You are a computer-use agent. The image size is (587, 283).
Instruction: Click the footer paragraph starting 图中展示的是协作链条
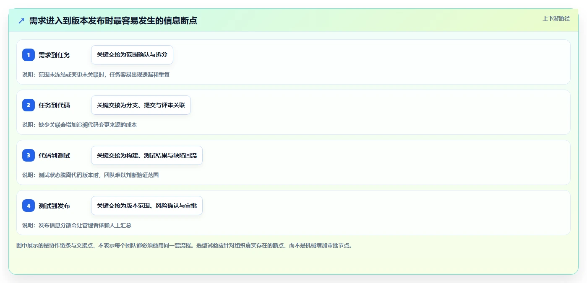pos(185,245)
